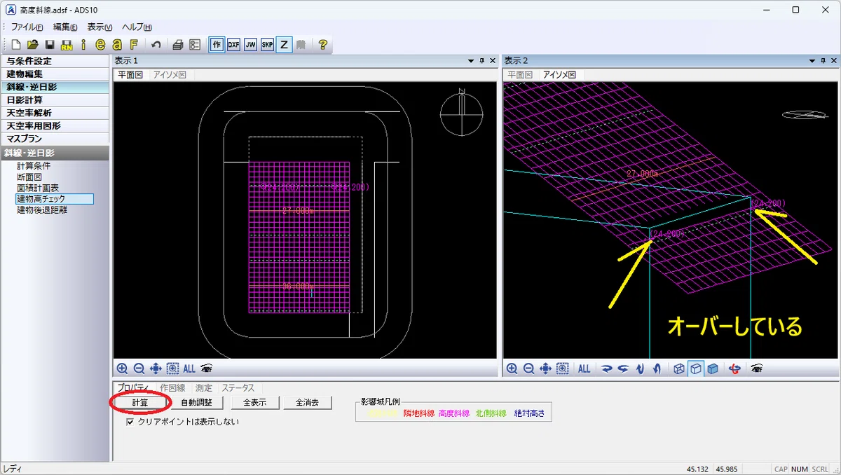841x475 pixels.
Task: Open the 表示 menu
Action: click(x=100, y=27)
